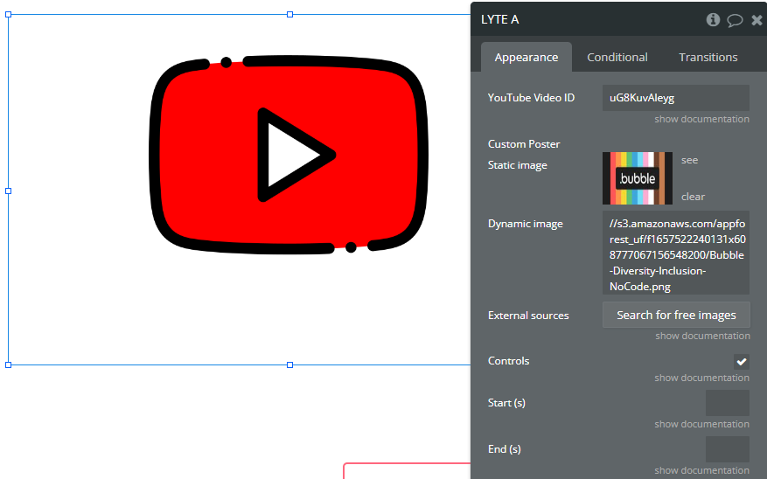Select the YouTube play logo on canvas
The height and width of the screenshot is (479, 767).
(289, 155)
